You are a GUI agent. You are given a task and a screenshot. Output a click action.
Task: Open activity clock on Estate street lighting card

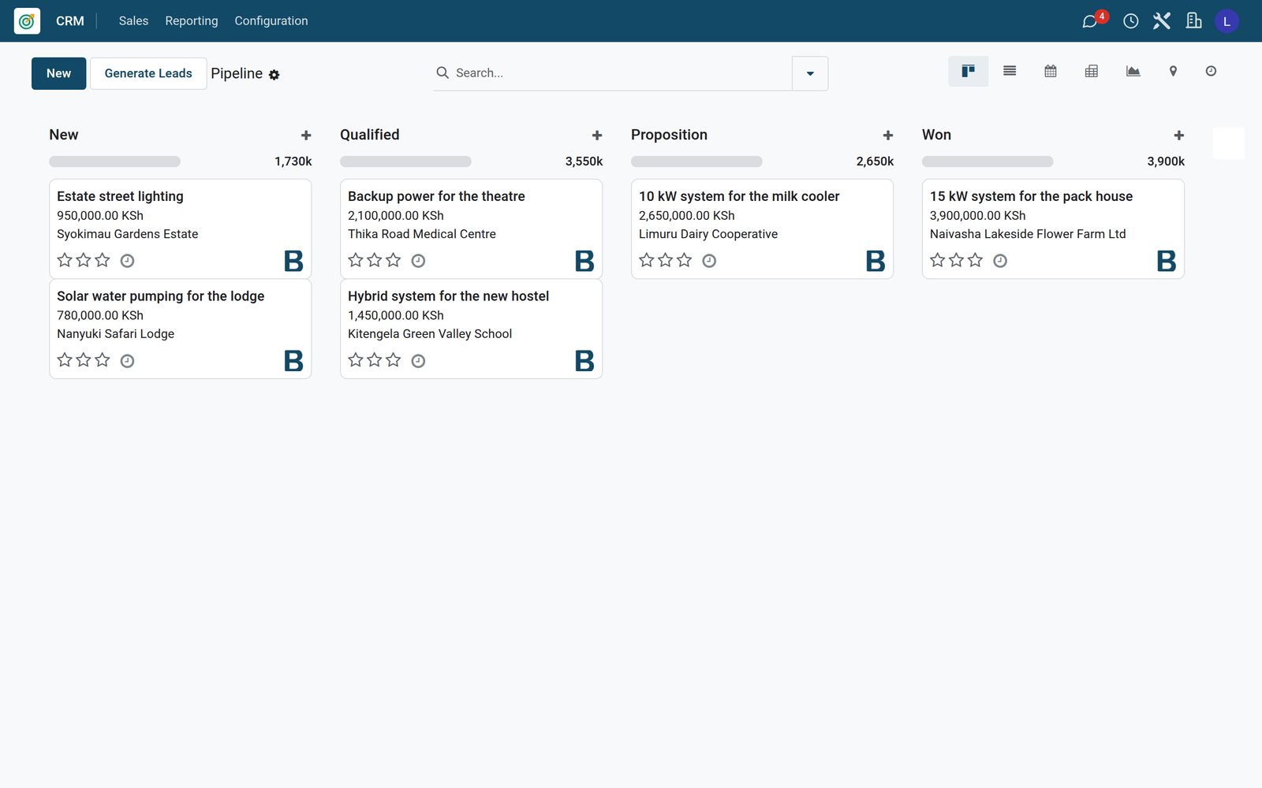pyautogui.click(x=127, y=261)
